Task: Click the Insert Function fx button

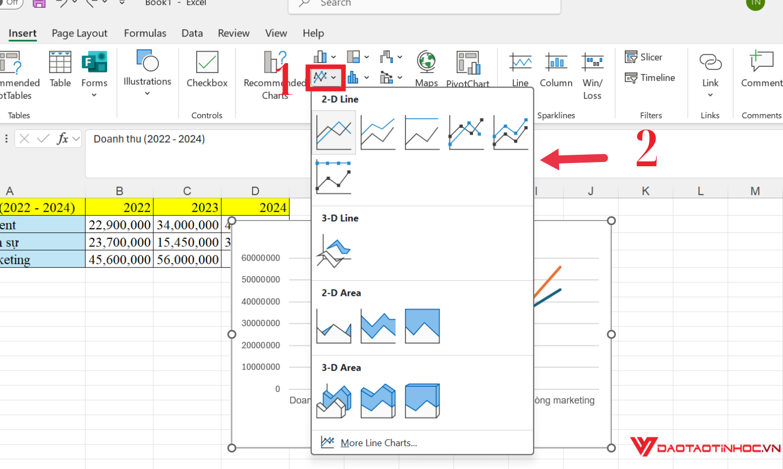Action: pos(62,139)
